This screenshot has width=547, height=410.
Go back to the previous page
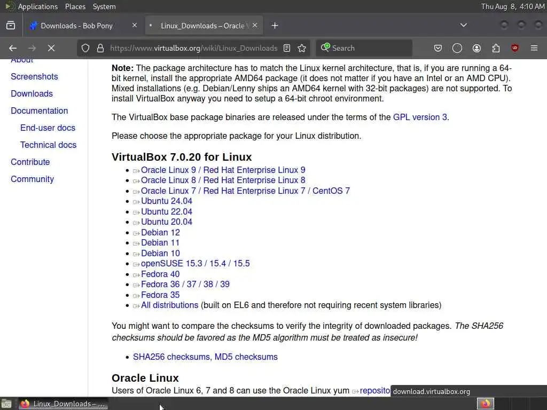(13, 48)
